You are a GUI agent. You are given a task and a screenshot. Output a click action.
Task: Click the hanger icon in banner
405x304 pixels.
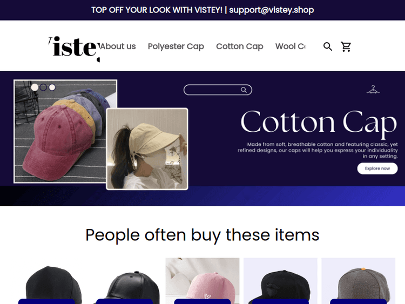click(373, 90)
